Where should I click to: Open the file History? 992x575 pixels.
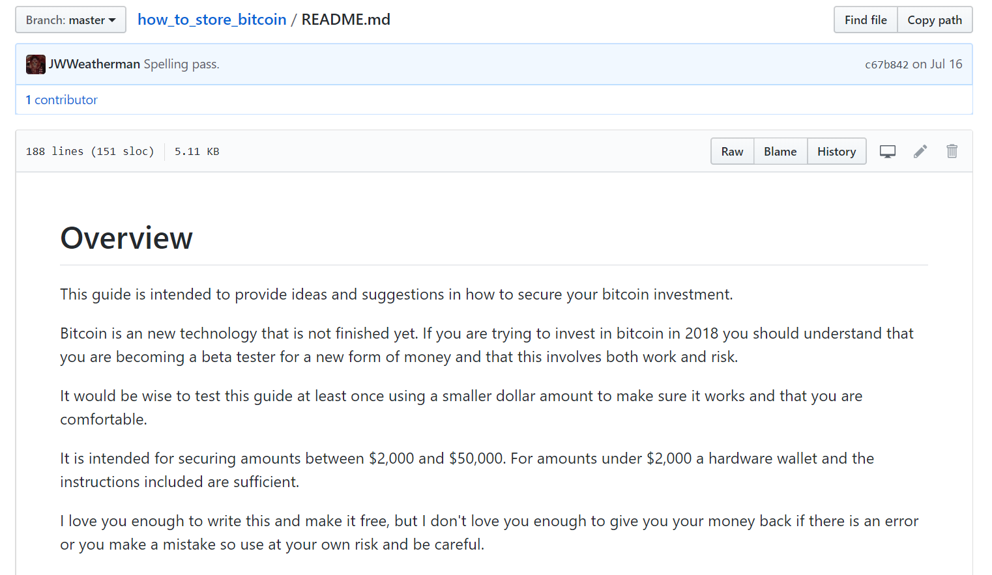(836, 151)
